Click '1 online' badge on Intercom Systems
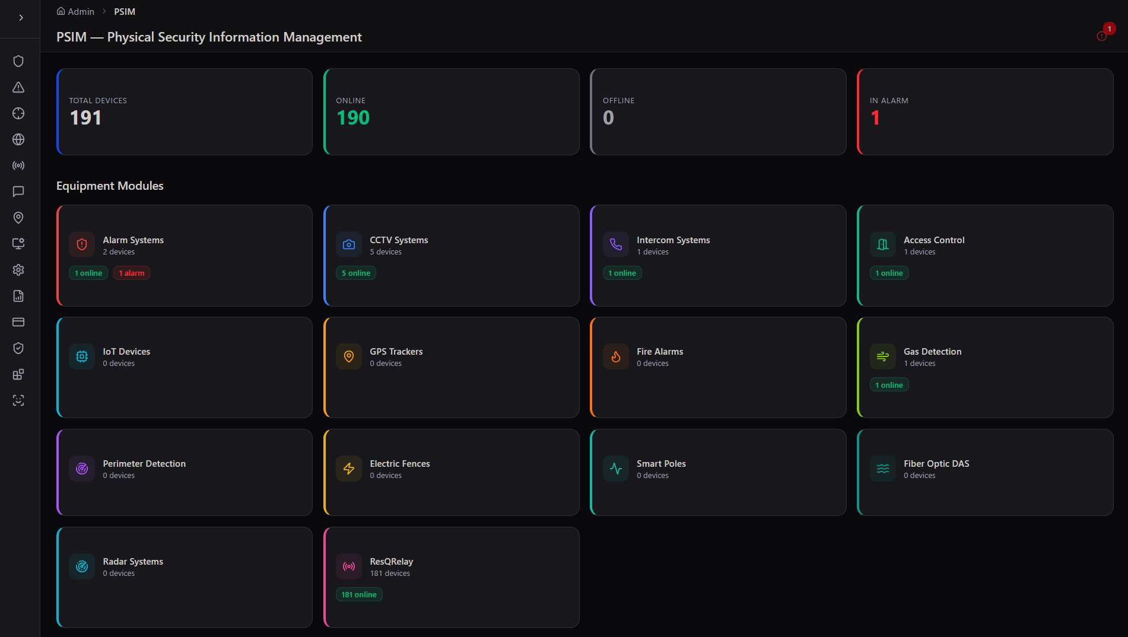This screenshot has width=1128, height=637. [622, 273]
